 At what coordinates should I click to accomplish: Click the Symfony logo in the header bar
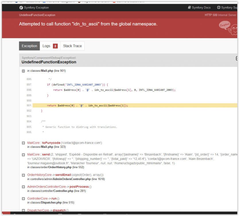click(21, 7)
